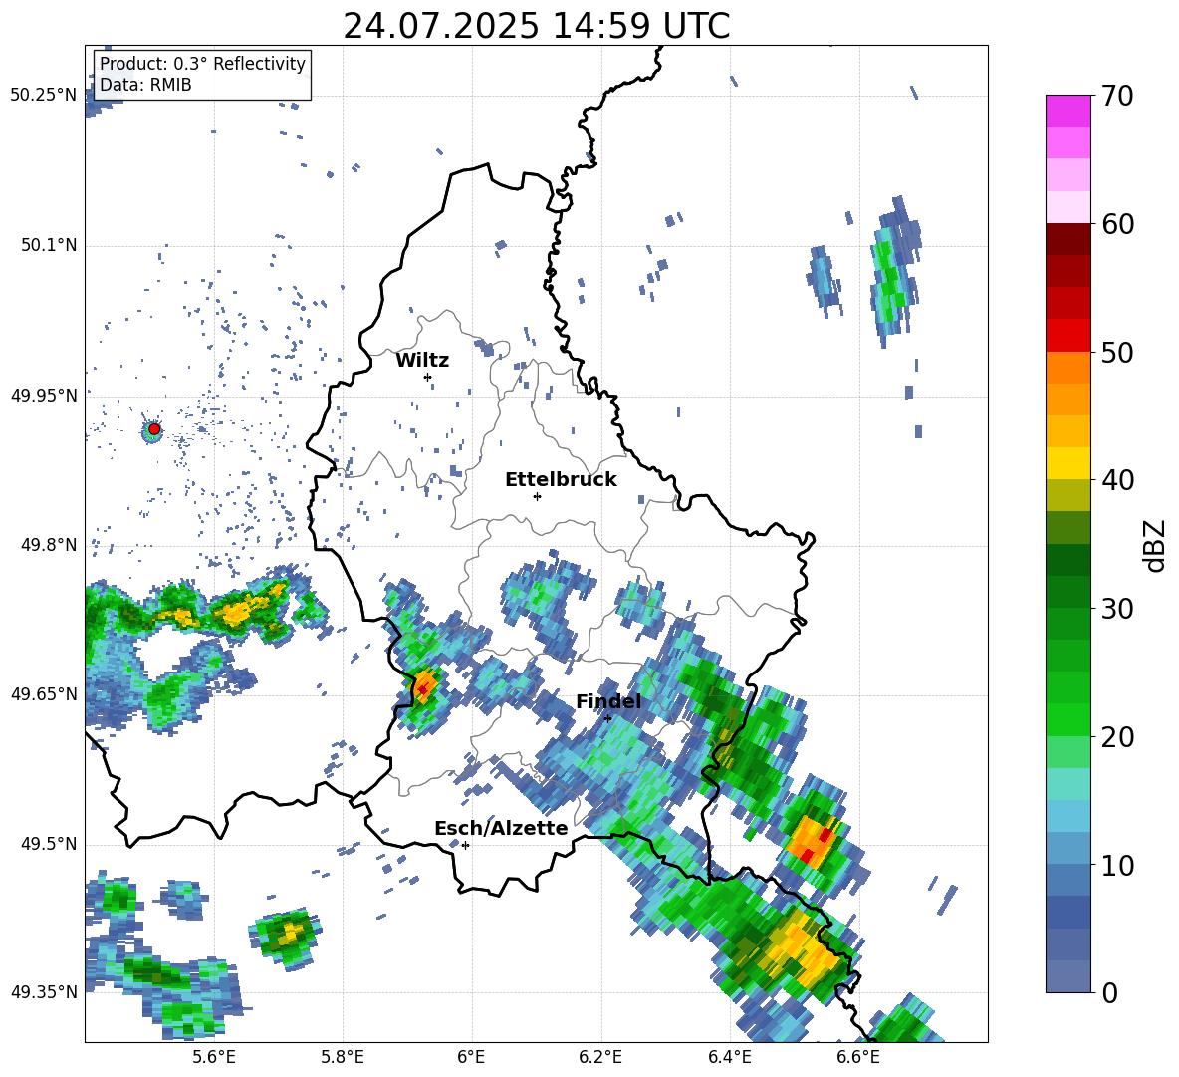
Task: Click the Findel location cross marker
Action: [607, 718]
